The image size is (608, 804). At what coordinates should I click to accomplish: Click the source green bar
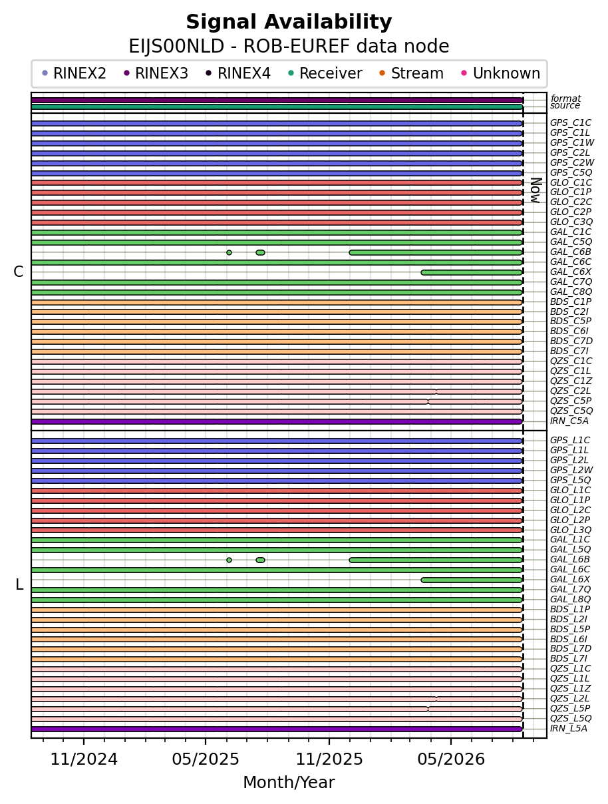277,106
